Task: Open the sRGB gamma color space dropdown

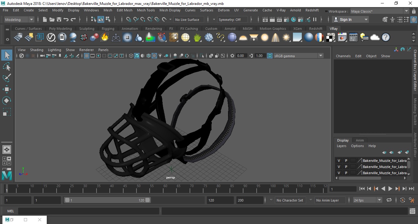Action: tap(298, 56)
